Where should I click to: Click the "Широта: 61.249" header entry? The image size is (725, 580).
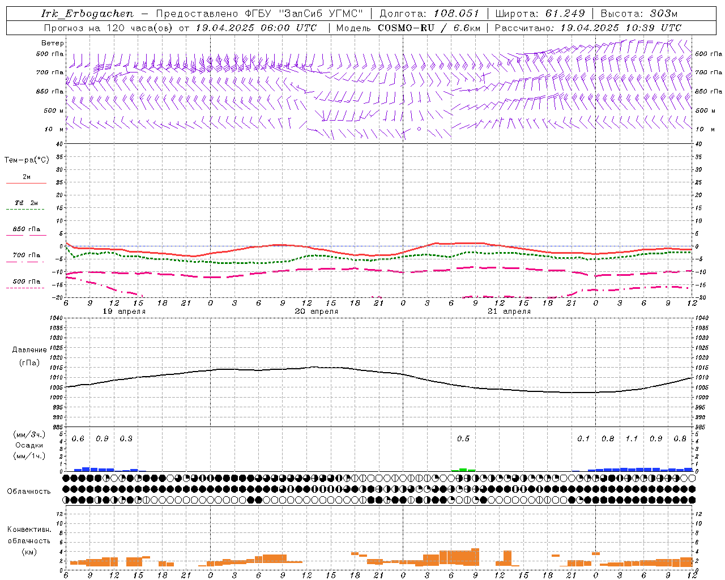coord(541,14)
